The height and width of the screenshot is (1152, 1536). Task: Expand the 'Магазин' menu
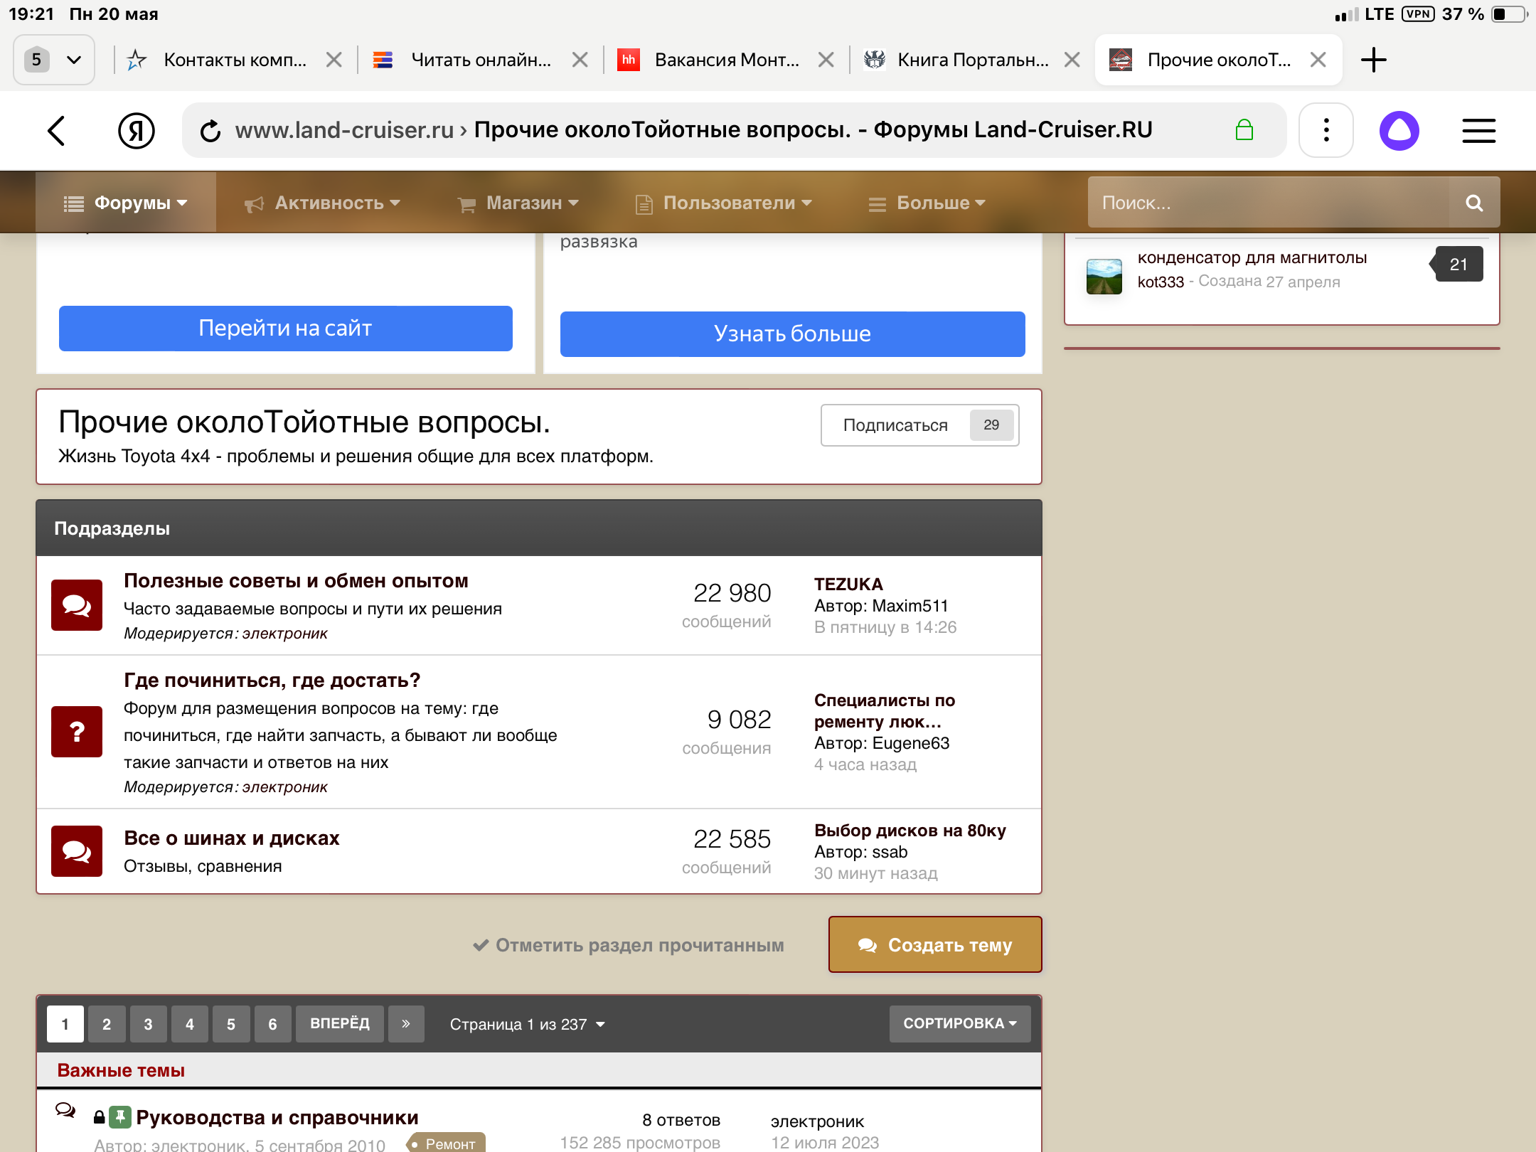coord(518,203)
